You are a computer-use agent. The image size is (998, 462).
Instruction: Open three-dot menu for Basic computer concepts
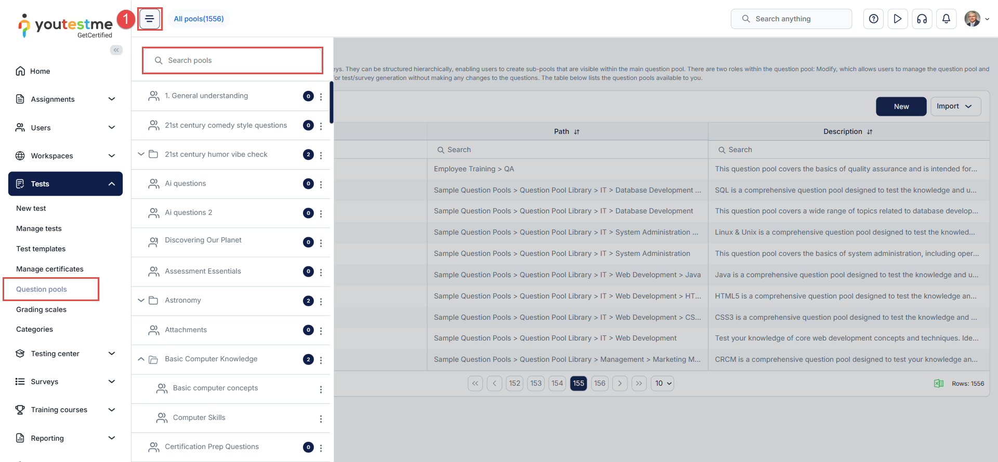point(321,389)
